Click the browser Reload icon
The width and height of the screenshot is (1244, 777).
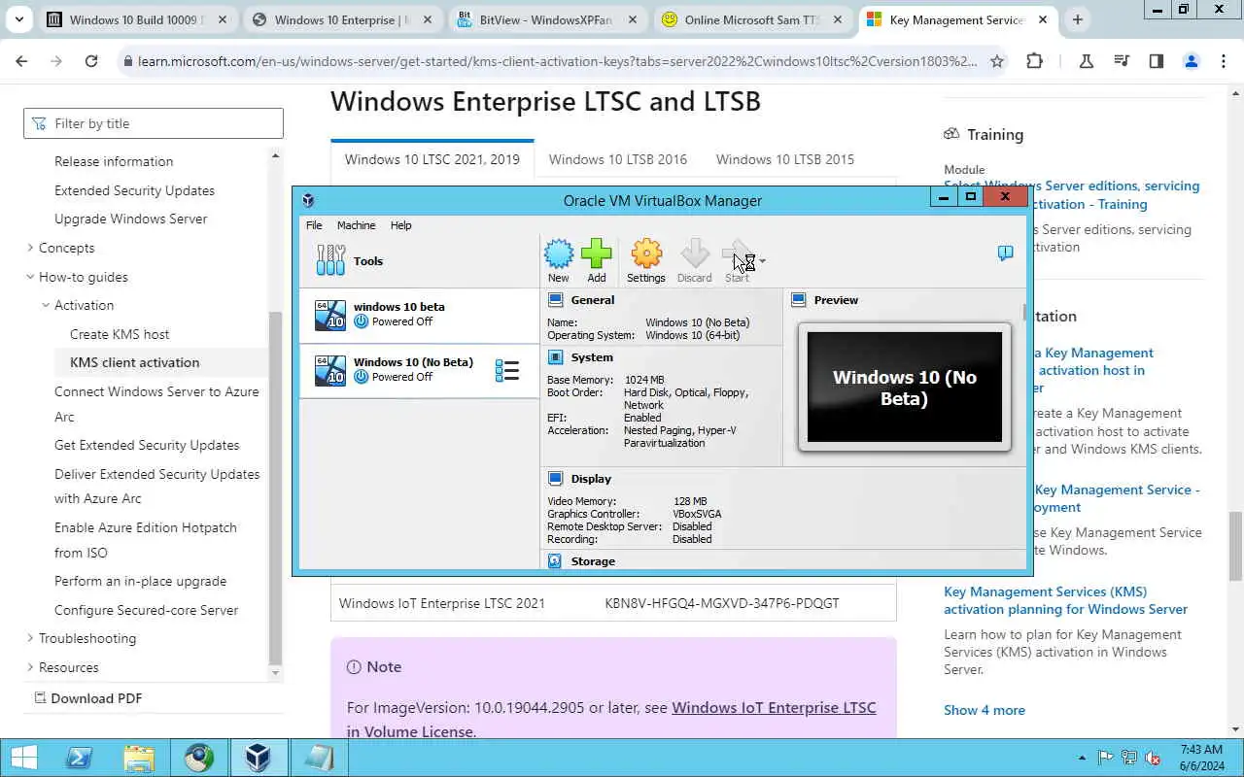click(x=90, y=61)
